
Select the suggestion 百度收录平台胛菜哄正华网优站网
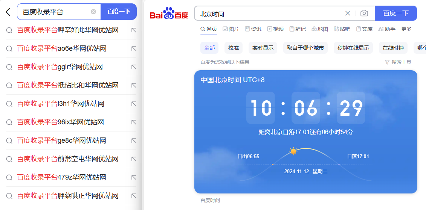pos(68,196)
